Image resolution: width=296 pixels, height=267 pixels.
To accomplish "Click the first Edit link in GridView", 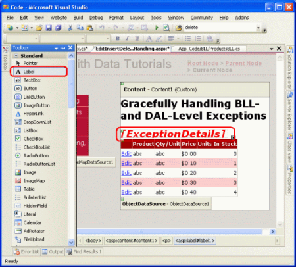I will click(x=126, y=154).
